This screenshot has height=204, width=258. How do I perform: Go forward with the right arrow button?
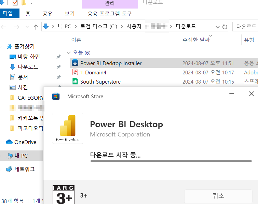tap(17, 27)
